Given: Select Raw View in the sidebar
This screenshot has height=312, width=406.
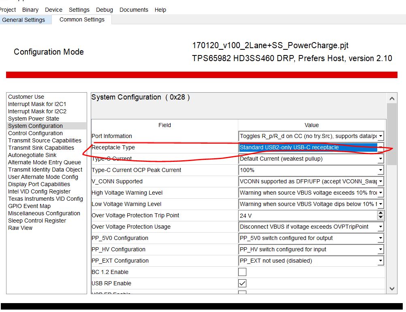Looking at the screenshot, I should coord(20,228).
